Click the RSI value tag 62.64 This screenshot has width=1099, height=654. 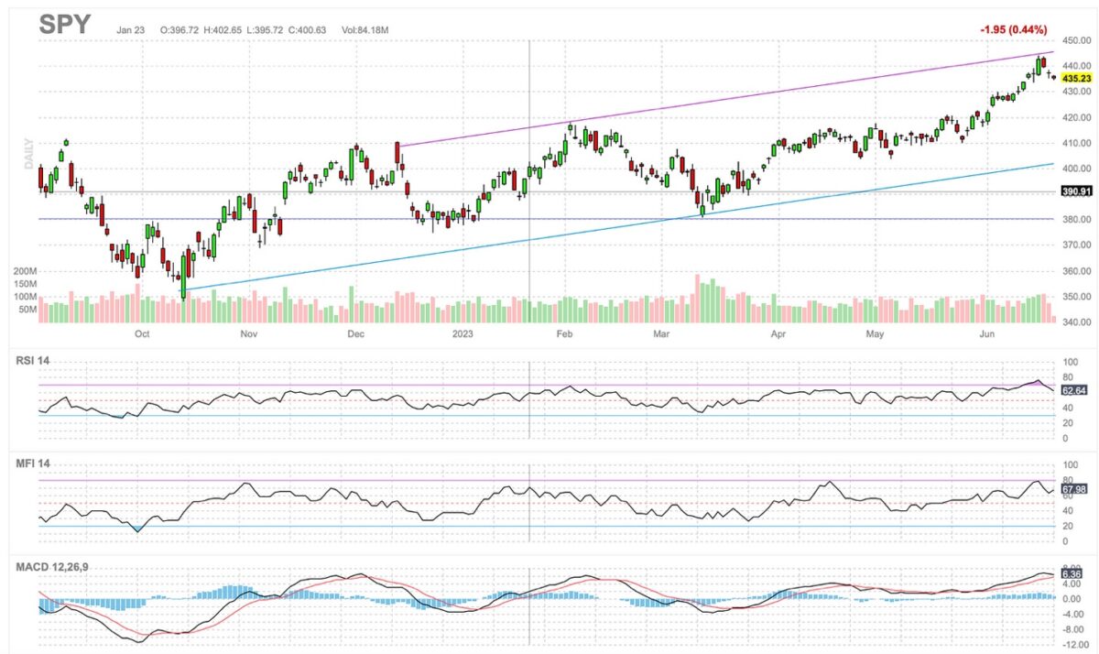point(1072,390)
